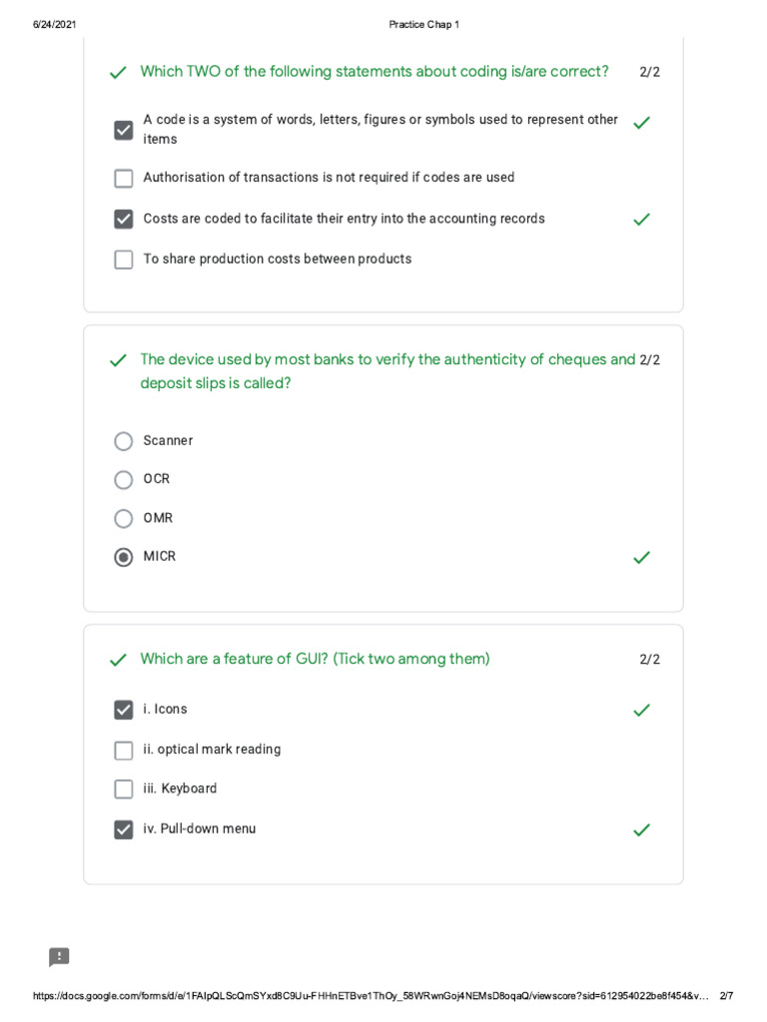Click green checkmark beside the coding question title
The image size is (767, 1022).
[118, 73]
